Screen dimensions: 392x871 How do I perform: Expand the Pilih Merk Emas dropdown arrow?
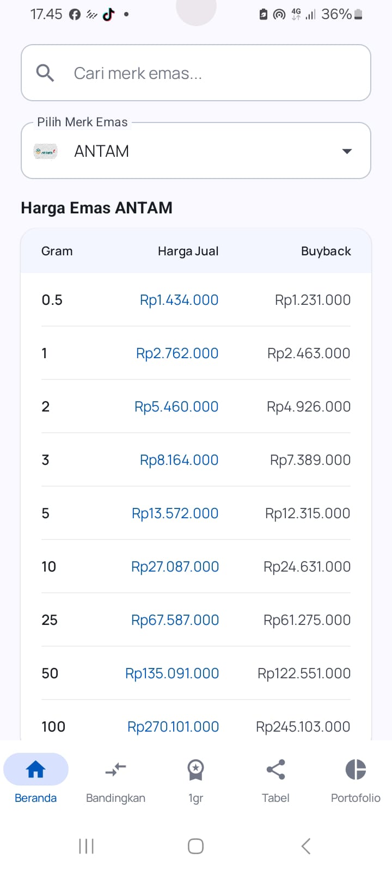click(x=347, y=151)
